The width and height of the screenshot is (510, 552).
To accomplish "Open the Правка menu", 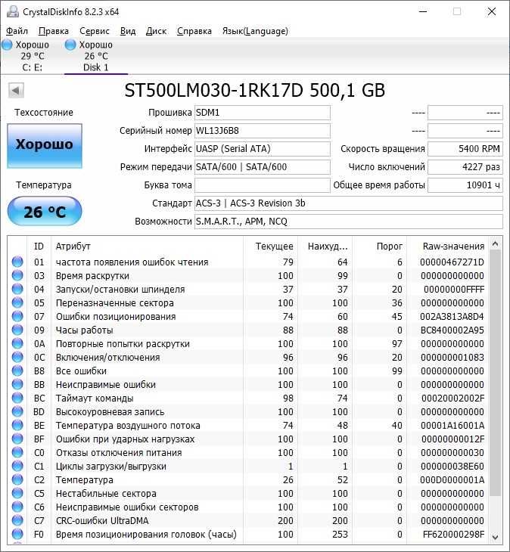I will click(54, 31).
